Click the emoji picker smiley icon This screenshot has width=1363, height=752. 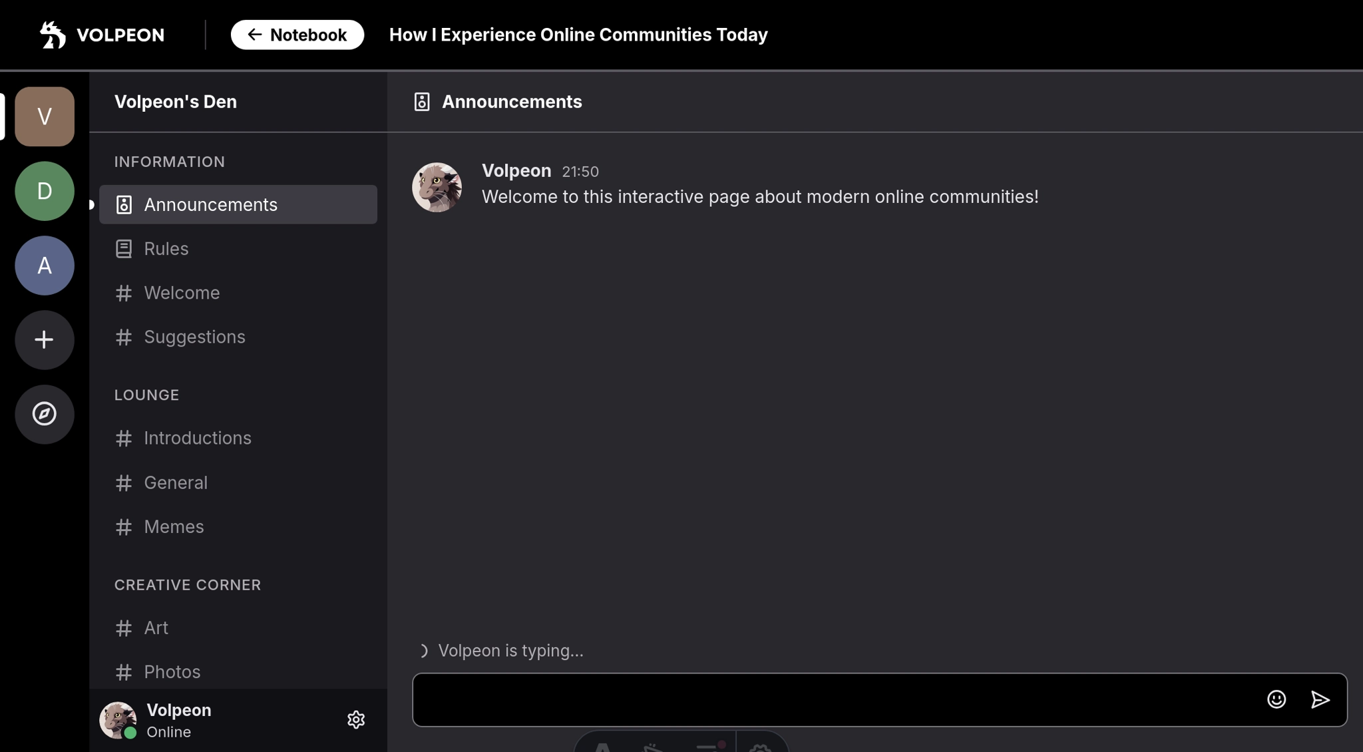pos(1276,699)
